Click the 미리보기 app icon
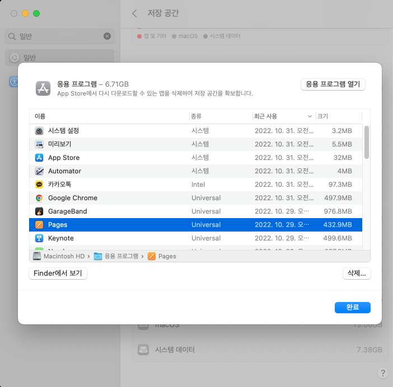Viewport: 393px width, 387px height. click(x=39, y=144)
